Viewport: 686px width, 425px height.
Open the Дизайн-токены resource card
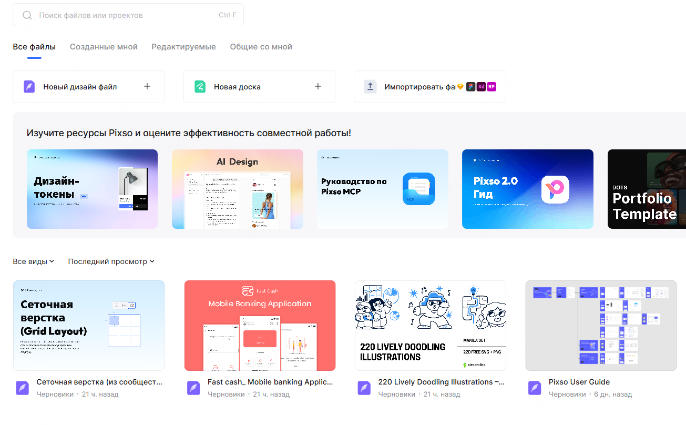[x=92, y=189]
